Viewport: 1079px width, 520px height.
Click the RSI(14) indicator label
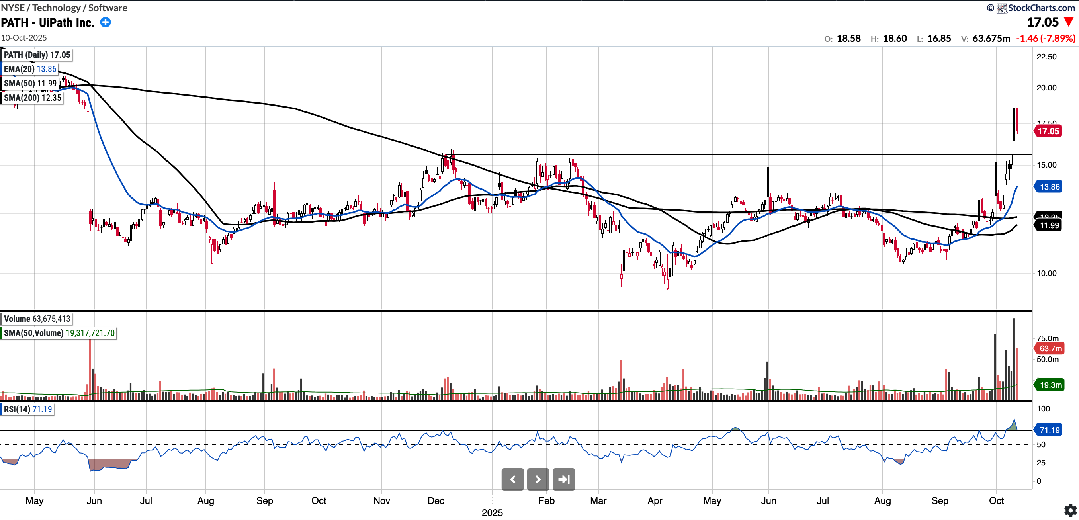pyautogui.click(x=27, y=409)
